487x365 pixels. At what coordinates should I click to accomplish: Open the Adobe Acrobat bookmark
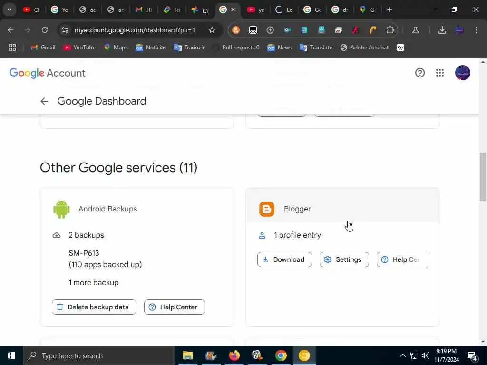point(365,48)
